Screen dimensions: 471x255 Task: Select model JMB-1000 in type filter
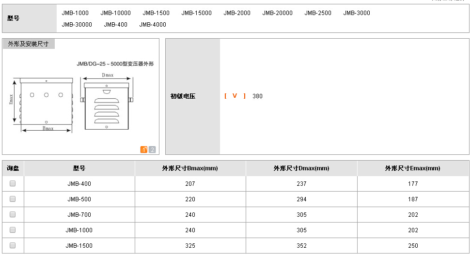[x=75, y=13]
